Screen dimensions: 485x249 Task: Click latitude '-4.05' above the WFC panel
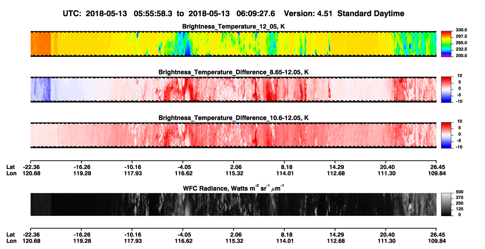(184, 167)
